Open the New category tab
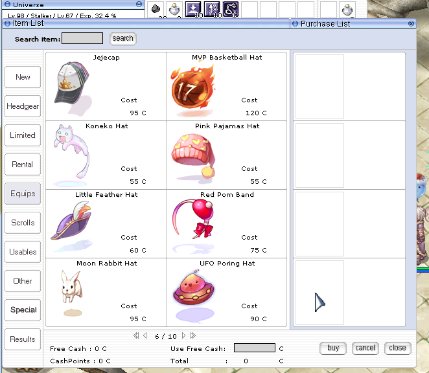This screenshot has height=373, width=429. [23, 77]
